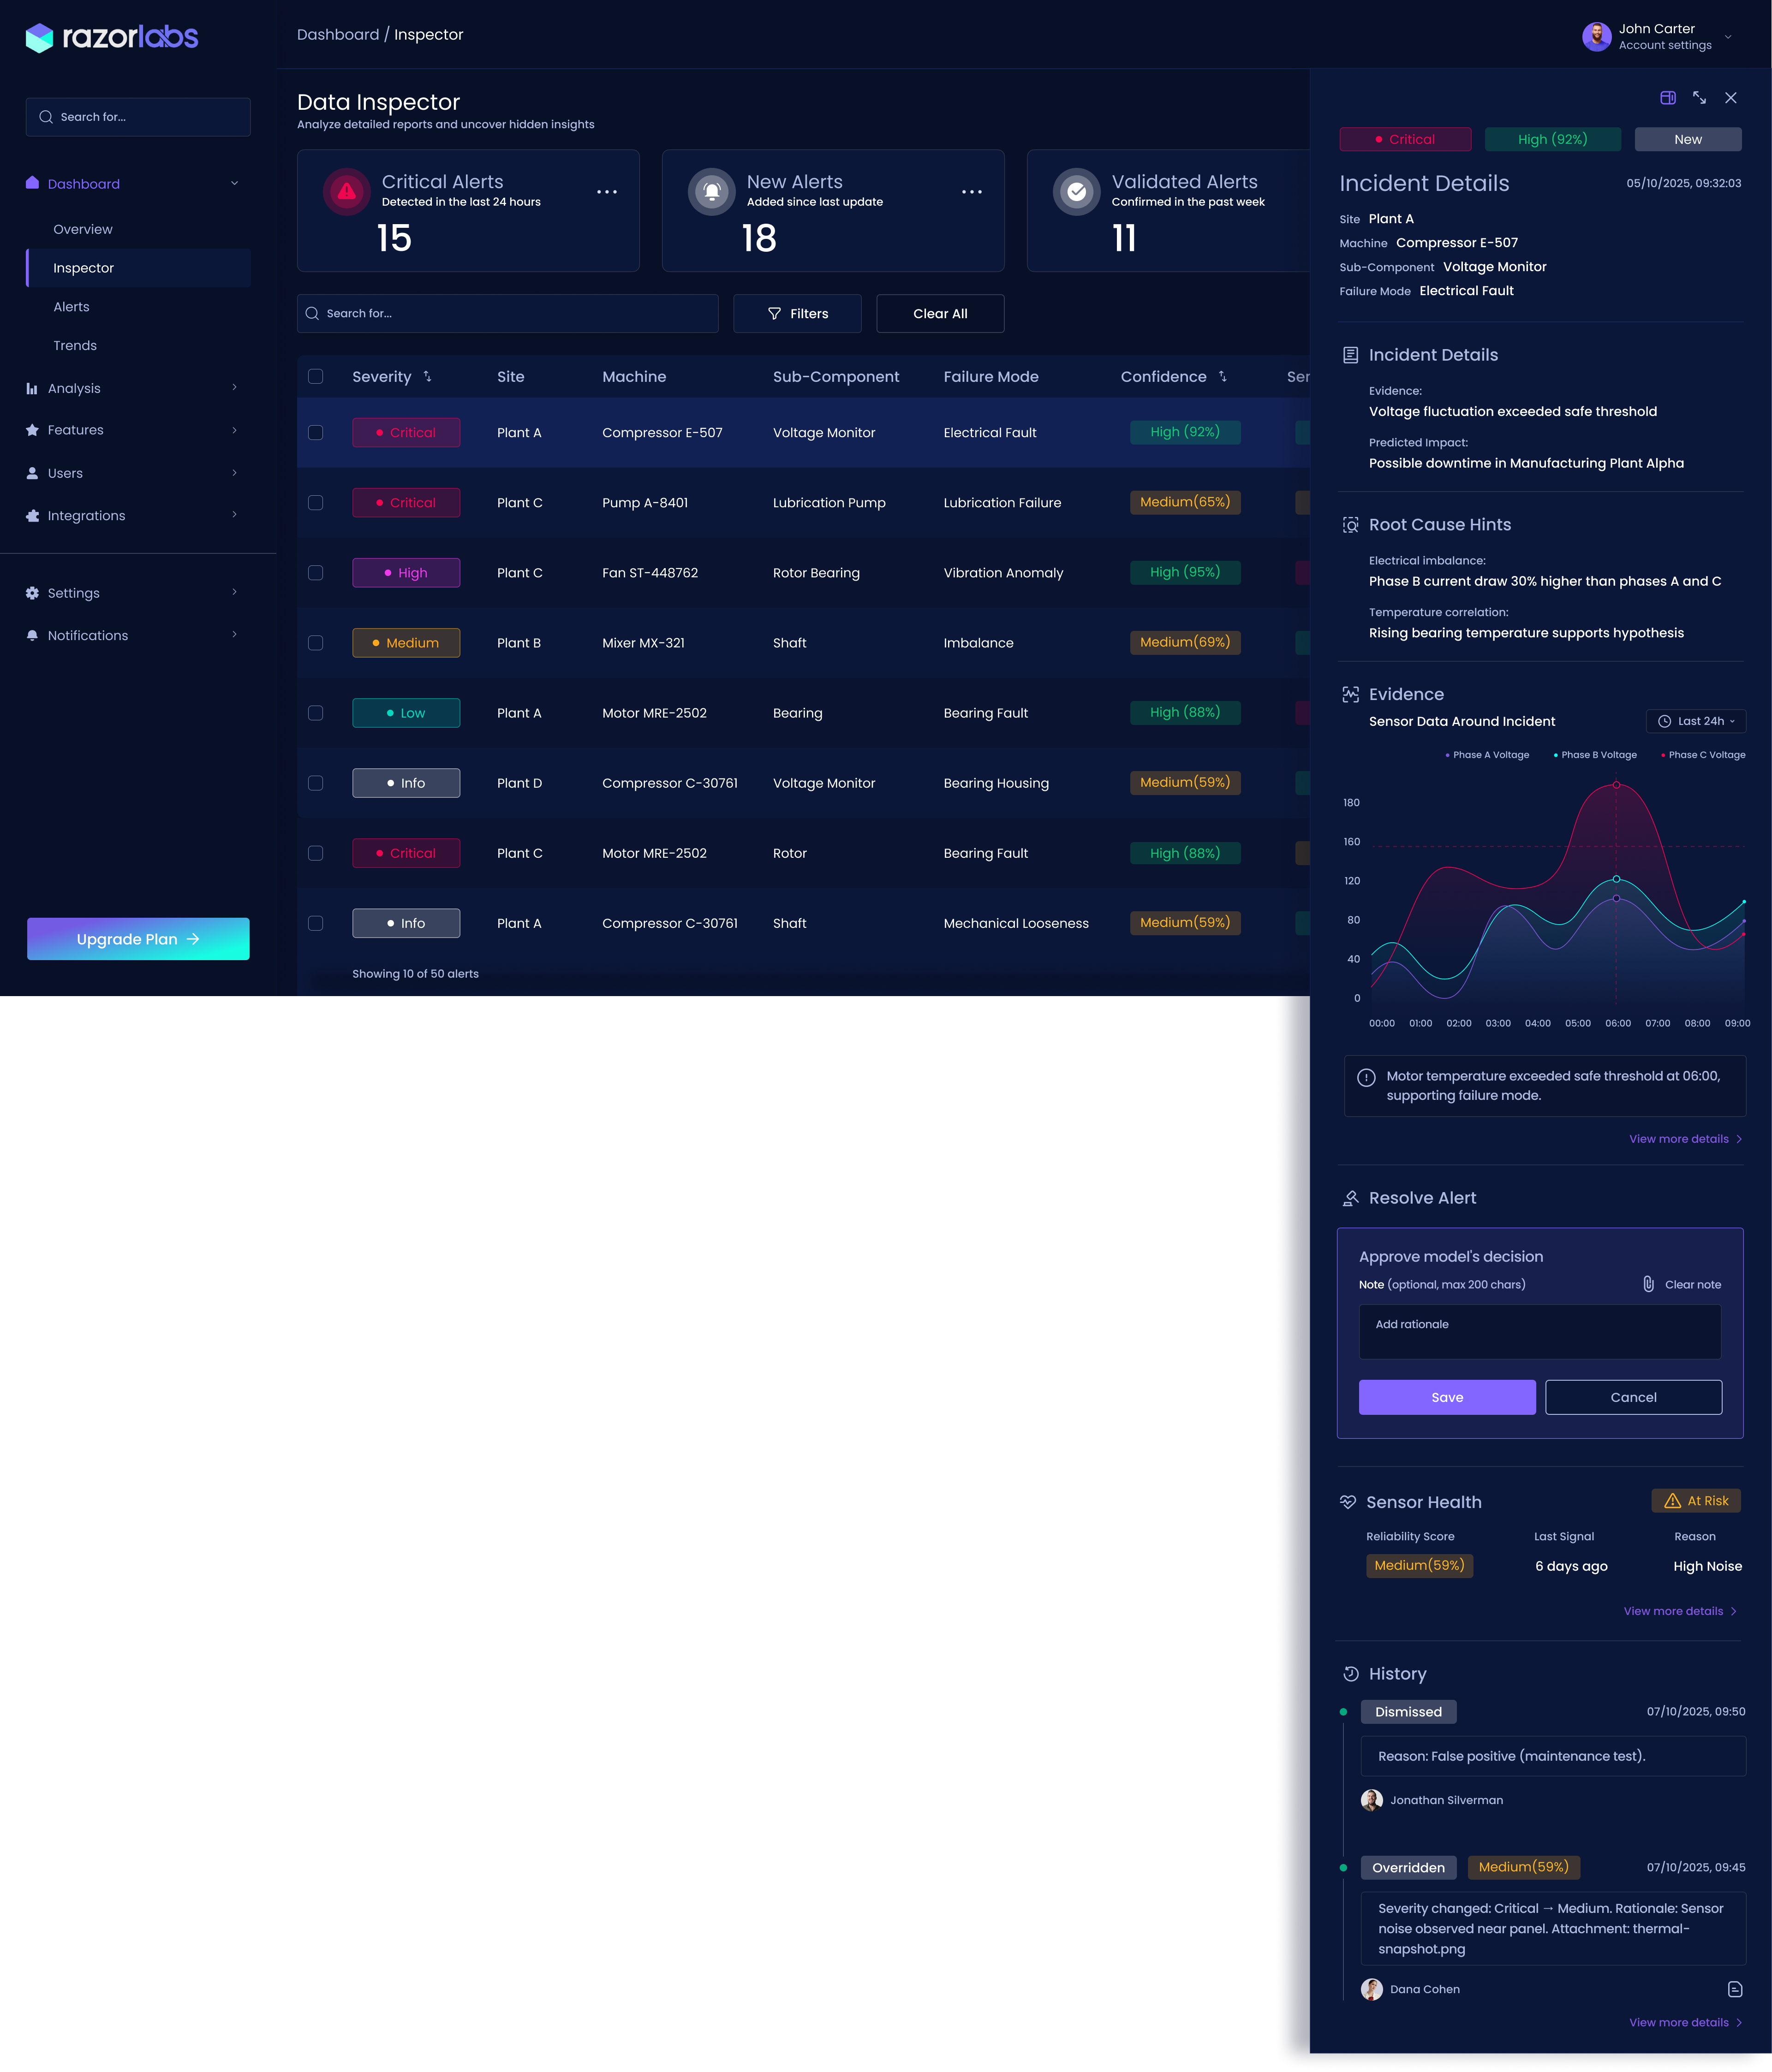Click the New Alerts bell icon
The height and width of the screenshot is (2072, 1772).
711,192
